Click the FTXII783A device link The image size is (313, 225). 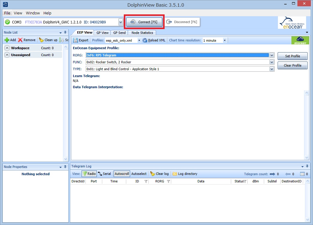click(34, 22)
